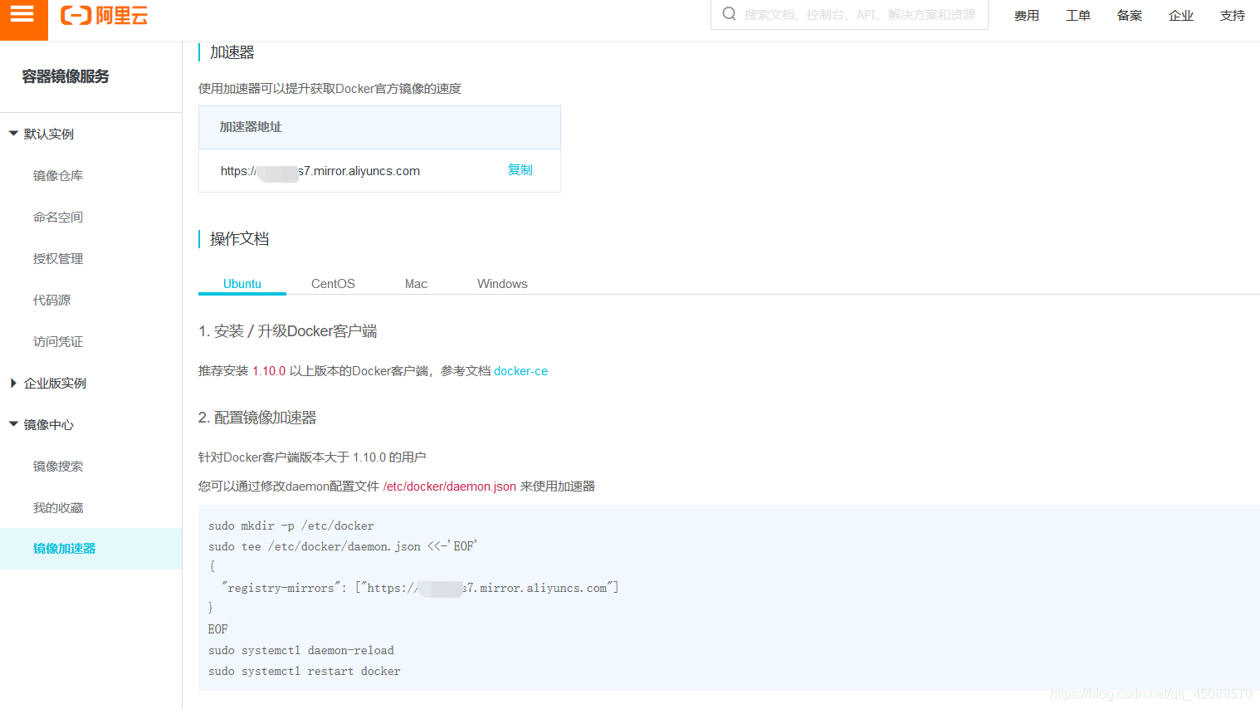Click the '1. 安装 / 升级Docker客户端' heading
1260x709 pixels.
[x=288, y=331]
